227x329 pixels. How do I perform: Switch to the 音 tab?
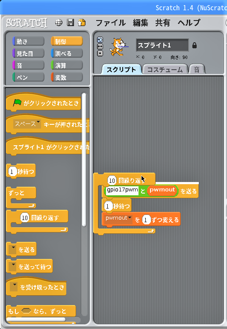coord(197,70)
